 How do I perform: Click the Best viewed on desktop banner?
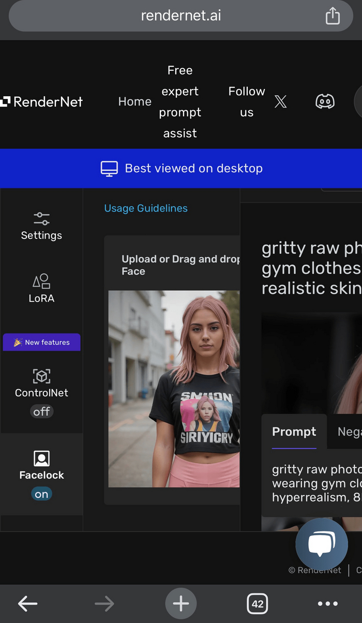(x=181, y=168)
